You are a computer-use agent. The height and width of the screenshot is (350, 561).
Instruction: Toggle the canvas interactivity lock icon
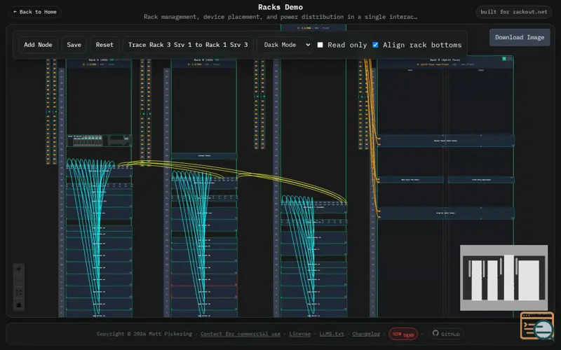pyautogui.click(x=19, y=304)
